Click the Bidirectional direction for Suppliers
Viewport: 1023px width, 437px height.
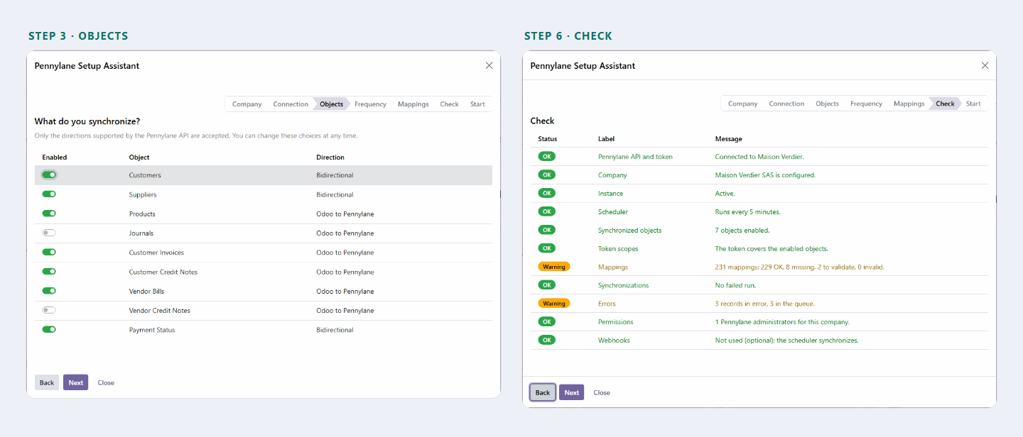click(335, 194)
